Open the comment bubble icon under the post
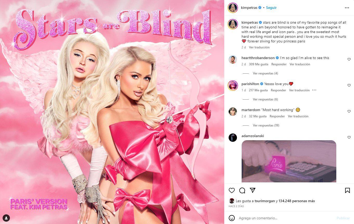This screenshot has height=224, width=354. coord(242,190)
